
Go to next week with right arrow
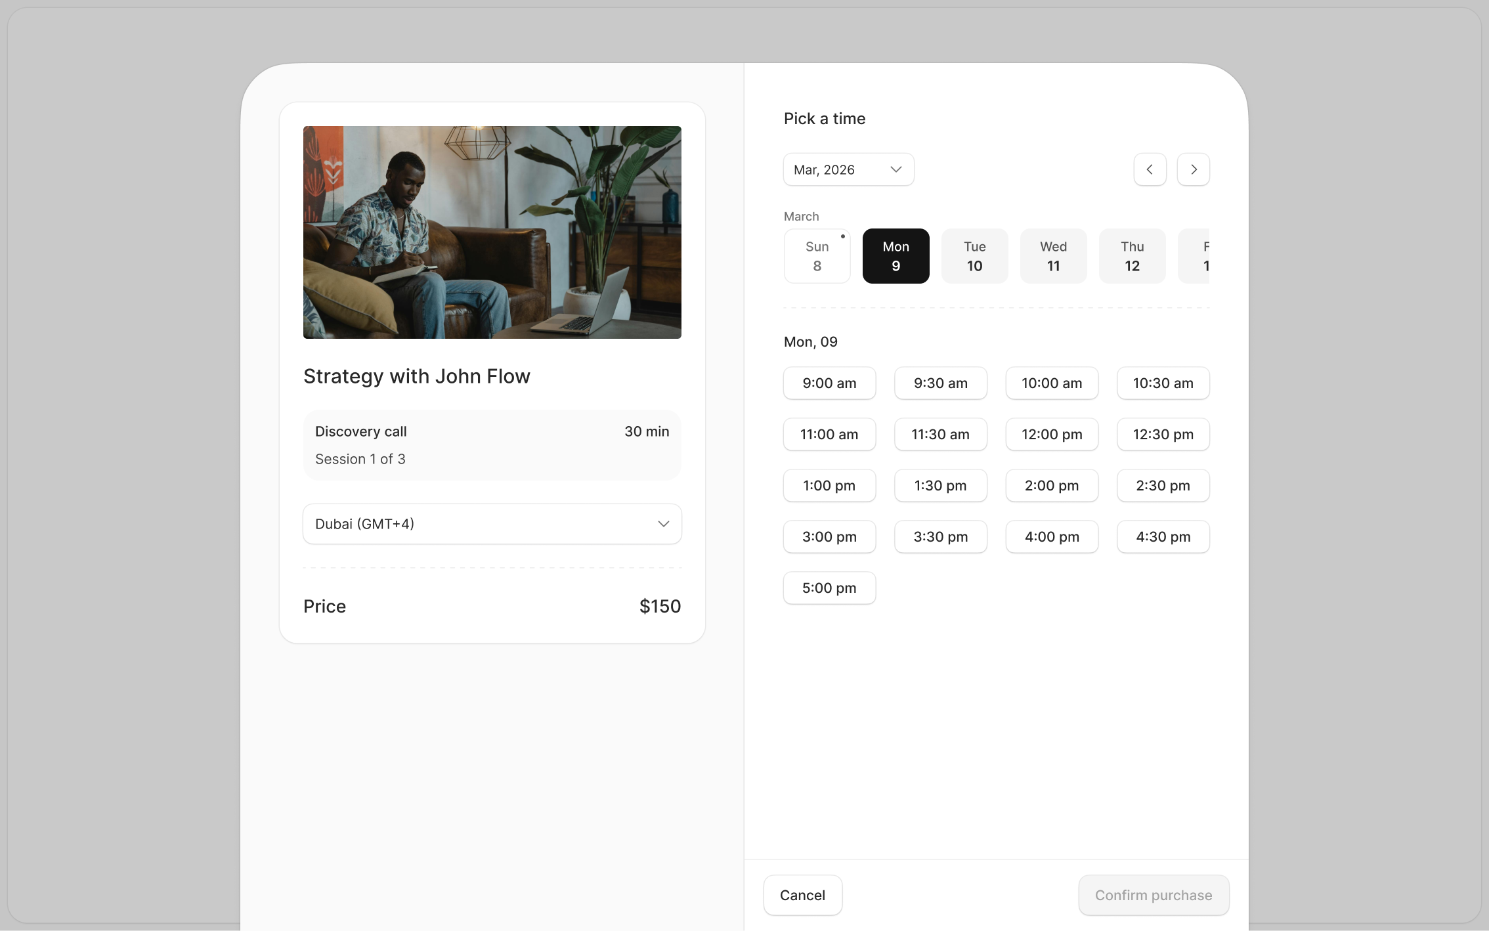point(1193,169)
